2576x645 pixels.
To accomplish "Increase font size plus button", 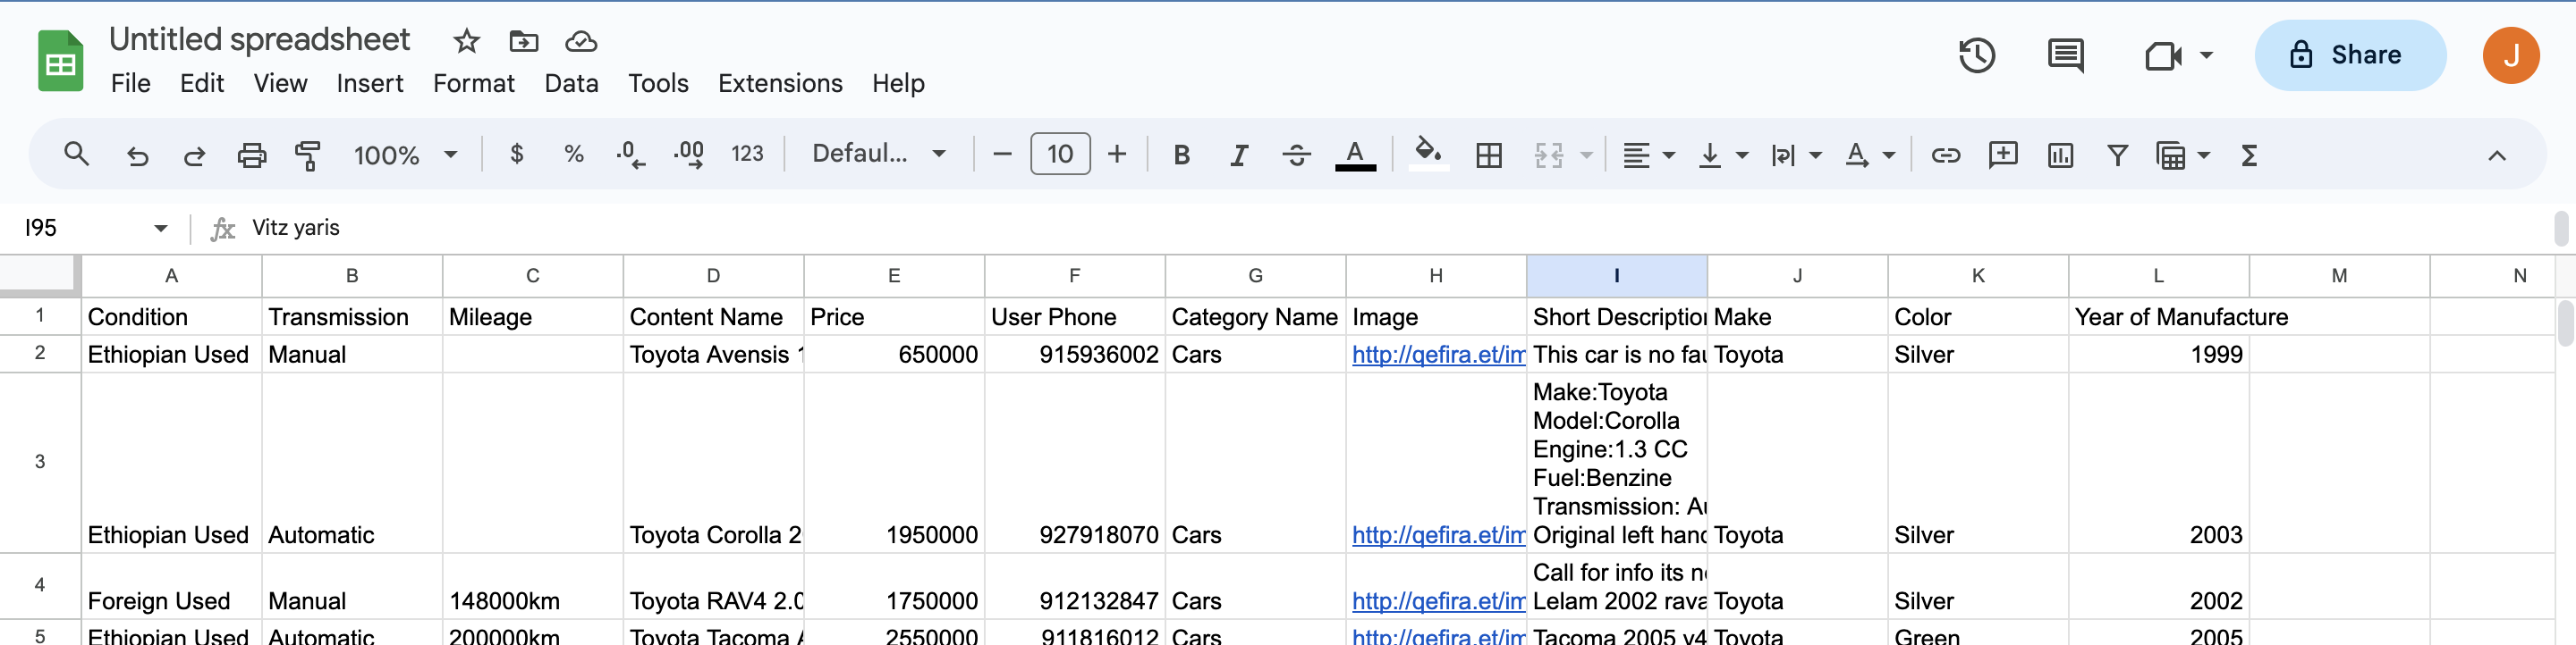I will (x=1117, y=154).
